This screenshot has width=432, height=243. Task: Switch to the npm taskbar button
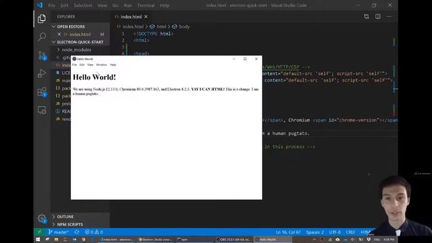(193, 240)
